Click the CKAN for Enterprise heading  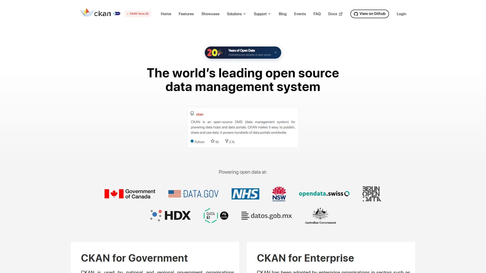point(305,258)
